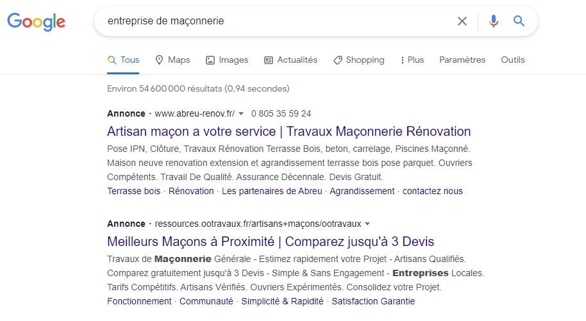The height and width of the screenshot is (321, 586).
Task: Open Meilleurs Maçons à Proximité ad link
Action: (271, 242)
